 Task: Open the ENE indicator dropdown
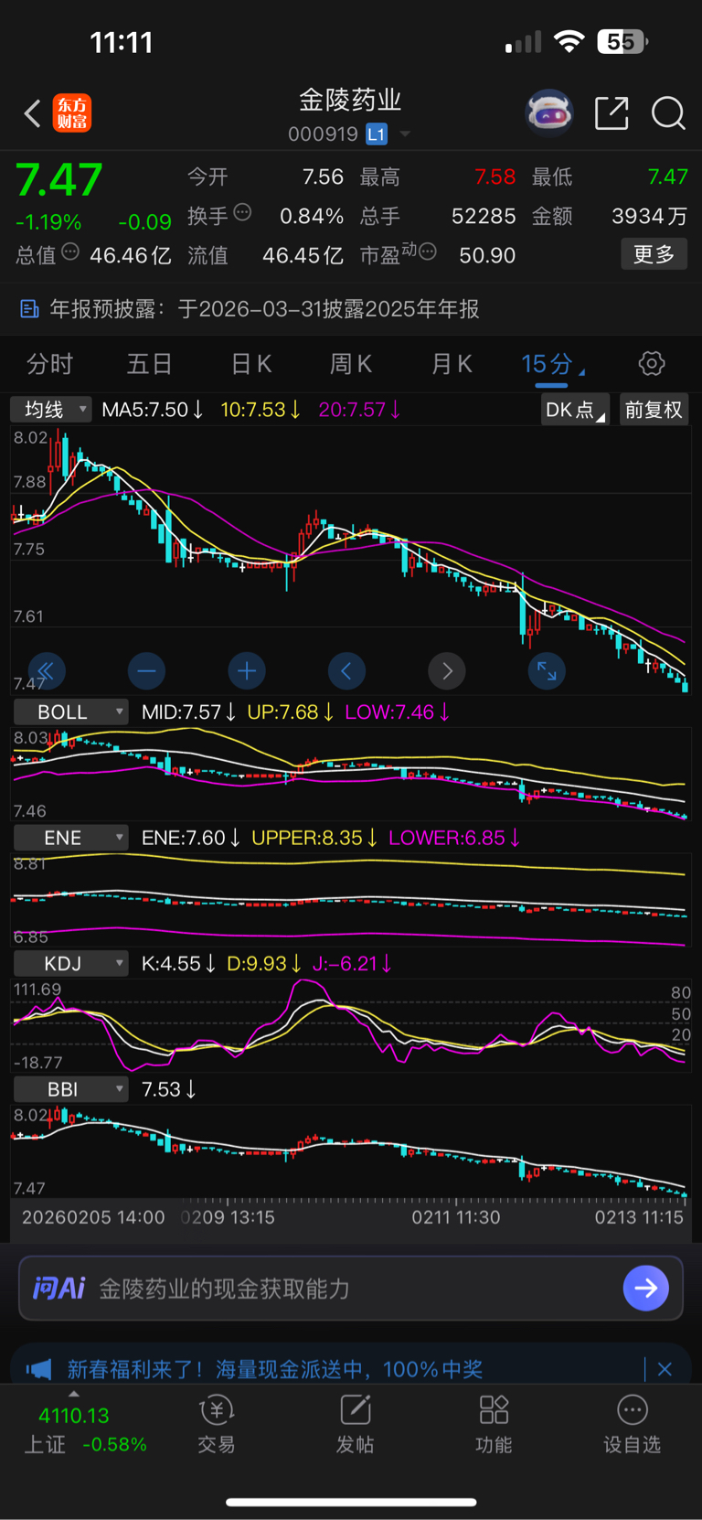(71, 838)
